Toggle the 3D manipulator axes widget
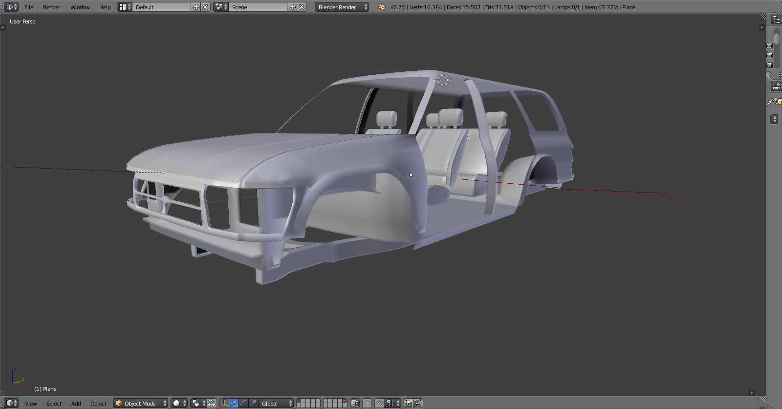 click(x=224, y=403)
